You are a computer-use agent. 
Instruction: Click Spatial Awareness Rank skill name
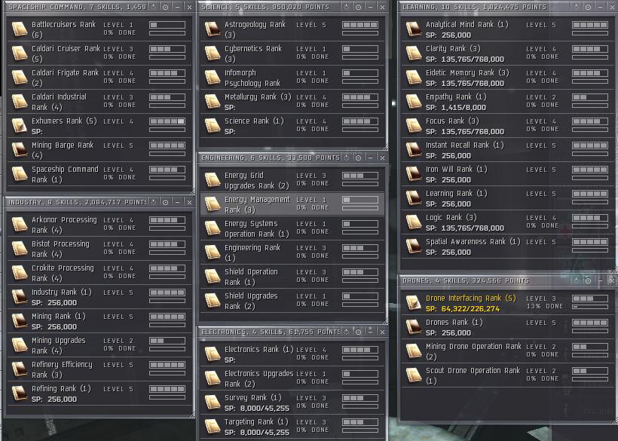473,241
